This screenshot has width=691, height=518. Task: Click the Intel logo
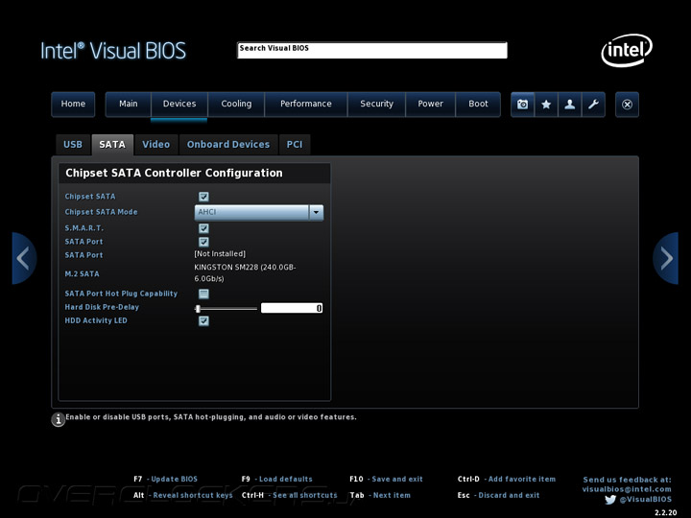click(x=627, y=50)
